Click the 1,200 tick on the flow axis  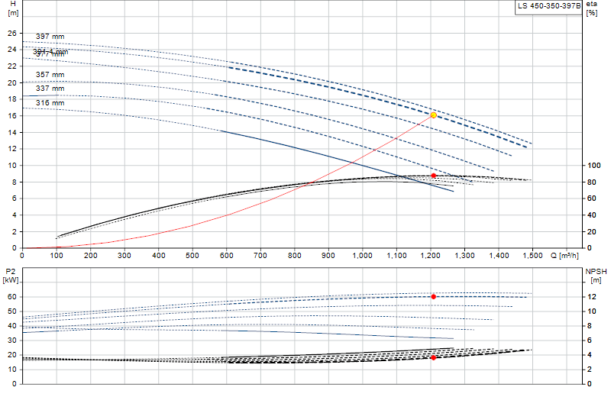coord(431,256)
